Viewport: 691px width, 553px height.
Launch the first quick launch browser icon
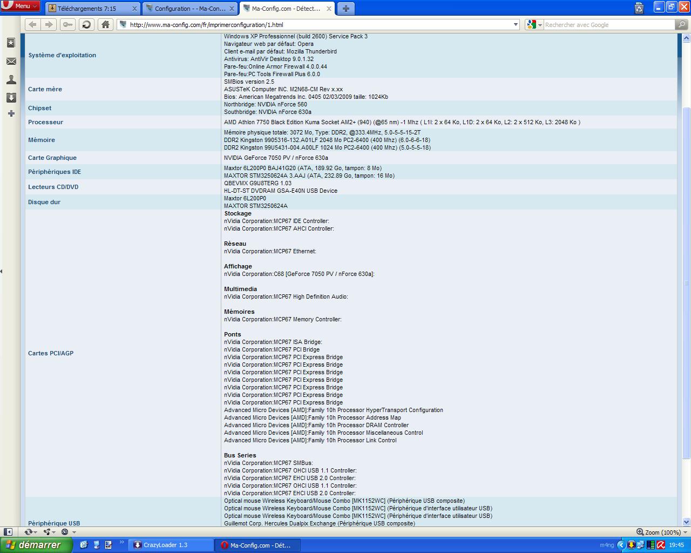[x=84, y=545]
